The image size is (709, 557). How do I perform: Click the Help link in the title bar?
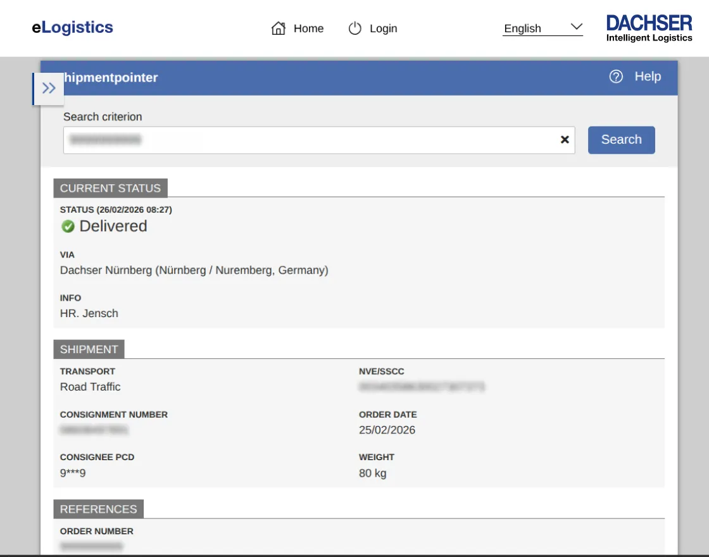click(648, 77)
